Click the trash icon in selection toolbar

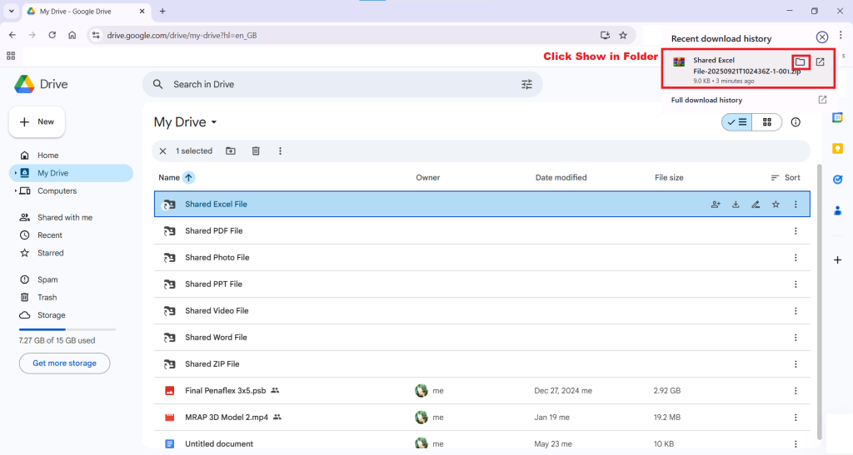tap(256, 151)
